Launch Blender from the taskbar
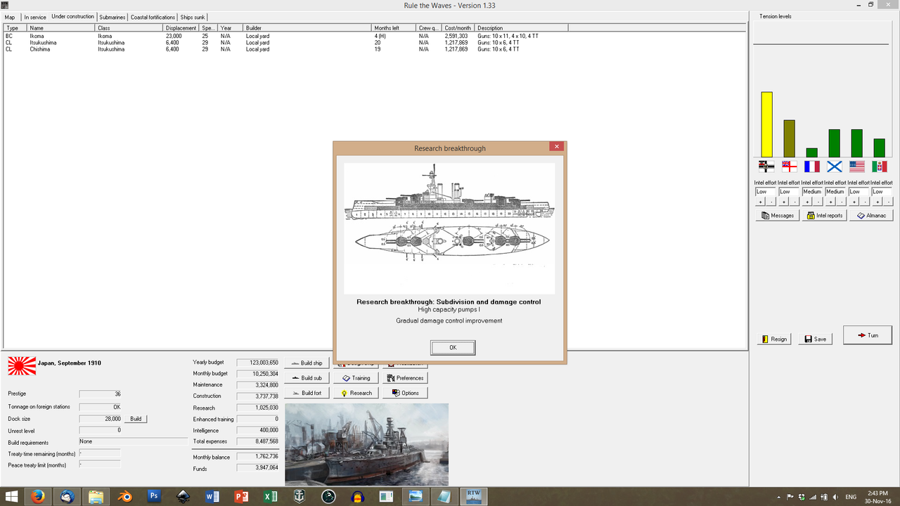This screenshot has width=900, height=506. click(124, 496)
